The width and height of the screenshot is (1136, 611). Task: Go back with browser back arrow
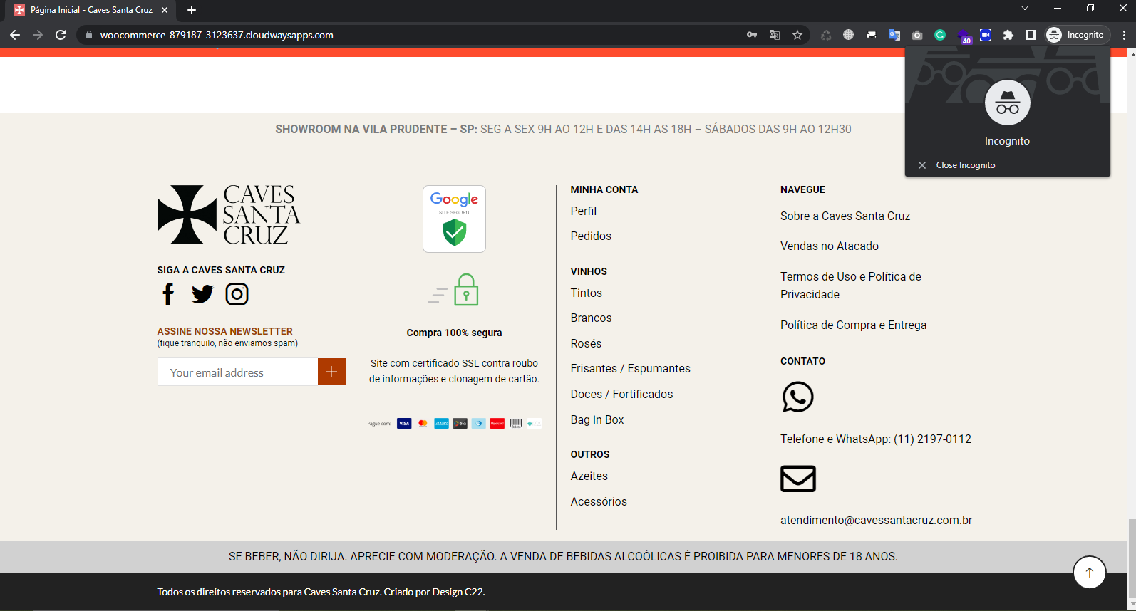15,35
